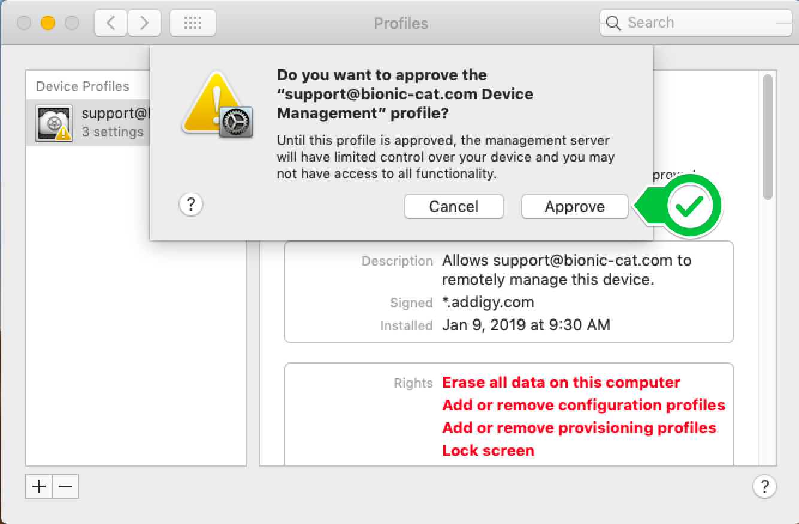
Task: Go forward with the right chevron button
Action: (x=144, y=23)
